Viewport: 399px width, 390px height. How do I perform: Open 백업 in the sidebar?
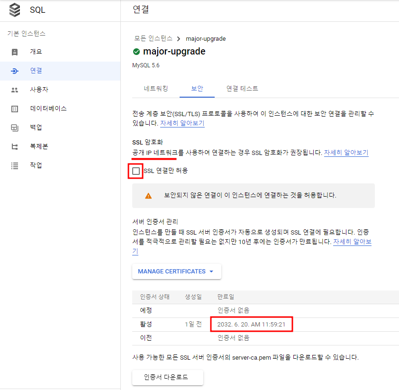(x=60, y=127)
